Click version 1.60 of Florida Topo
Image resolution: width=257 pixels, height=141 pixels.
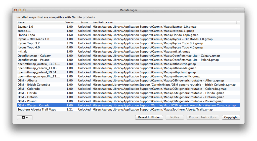[70, 35]
